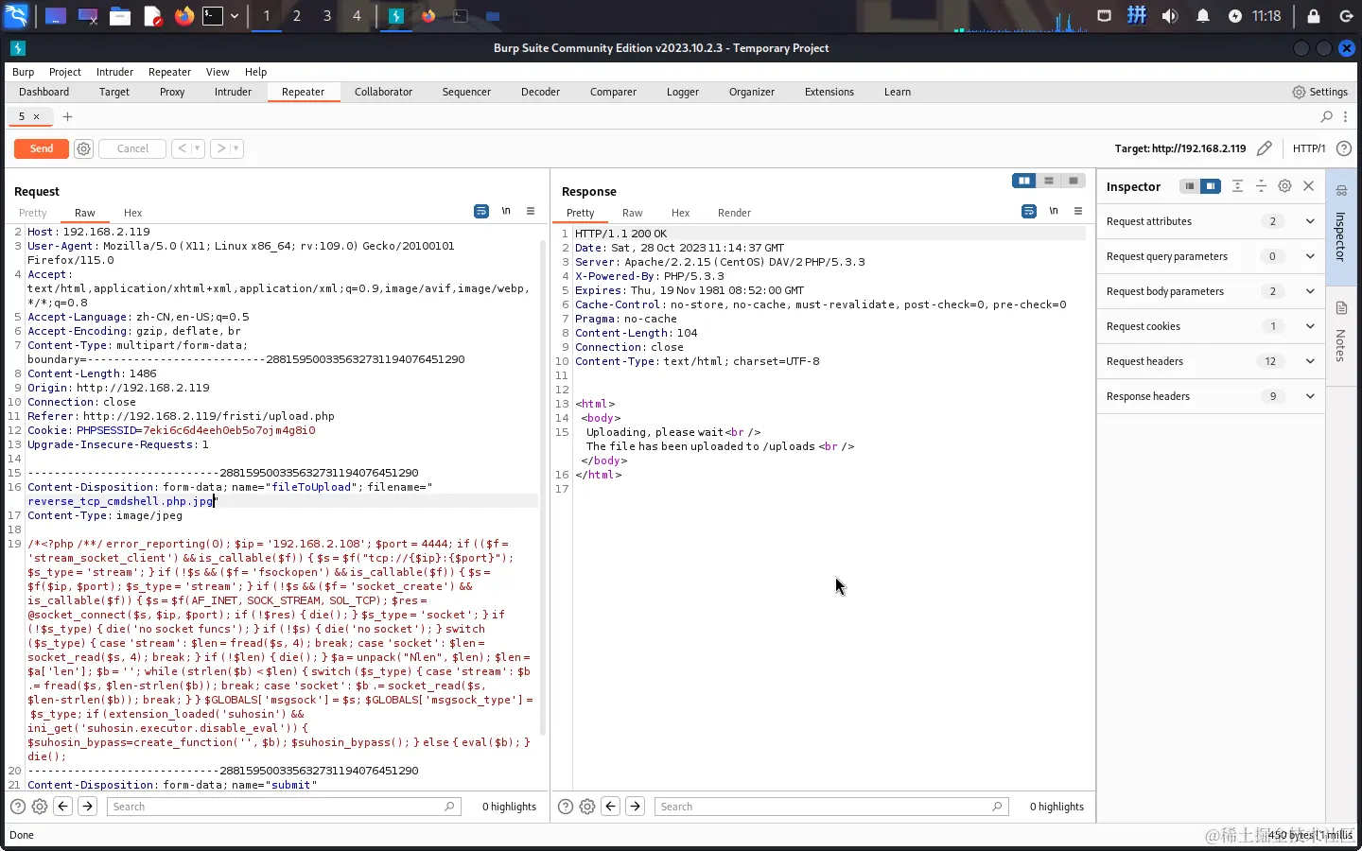
Task: Select top-bottom request/response layout
Action: [1048, 181]
